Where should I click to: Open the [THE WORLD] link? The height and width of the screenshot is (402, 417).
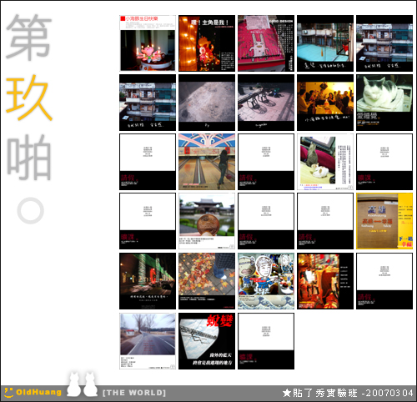pos(134,393)
